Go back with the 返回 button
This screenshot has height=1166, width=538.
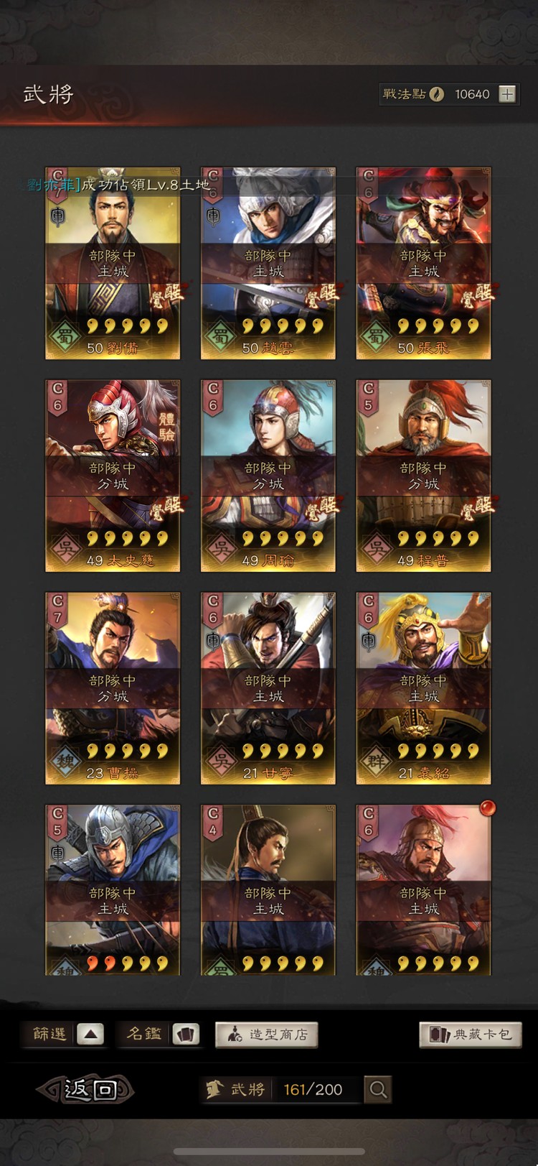pos(86,1089)
